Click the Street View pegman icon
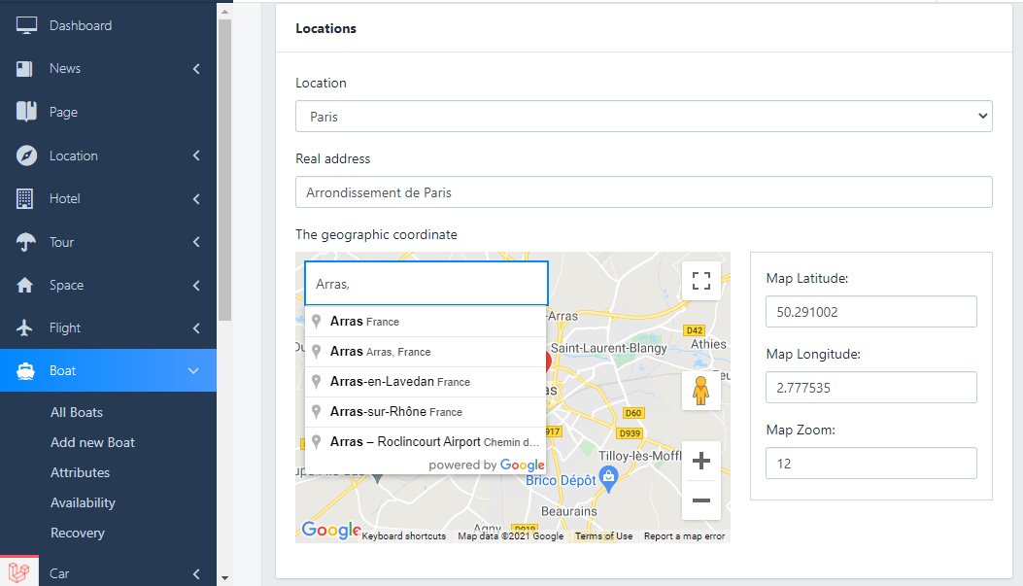This screenshot has height=586, width=1023. [x=700, y=391]
